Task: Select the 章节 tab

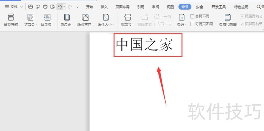Action: (185, 7)
